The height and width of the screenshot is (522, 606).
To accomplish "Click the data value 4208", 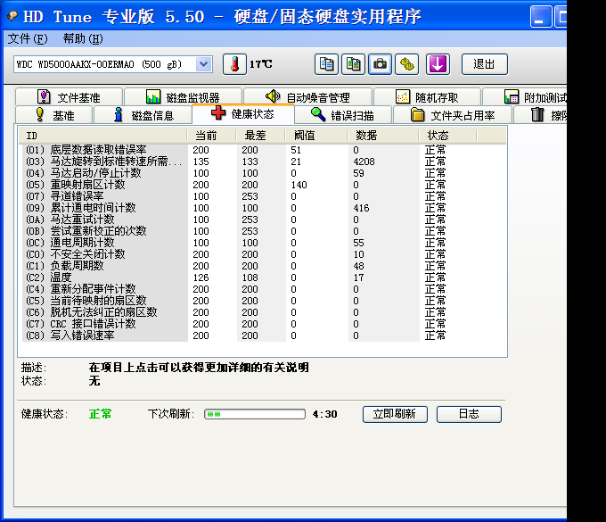I will click(x=364, y=162).
